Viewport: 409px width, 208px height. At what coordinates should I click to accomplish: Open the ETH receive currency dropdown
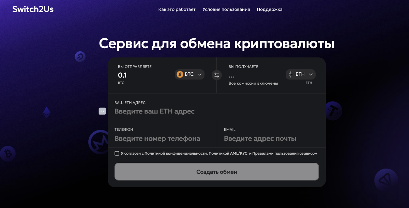(x=301, y=74)
